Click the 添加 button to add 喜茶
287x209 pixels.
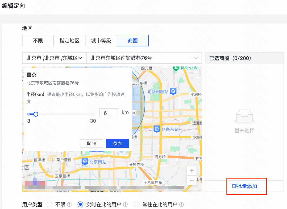coord(117,143)
